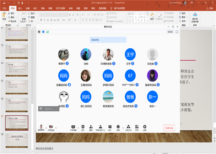Open the Security shield in meeting toolbar

point(83,128)
